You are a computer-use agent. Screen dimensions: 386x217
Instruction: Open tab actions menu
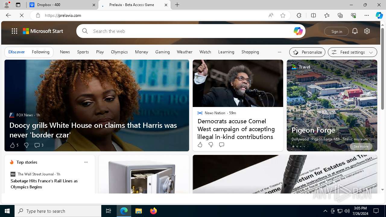point(18,5)
